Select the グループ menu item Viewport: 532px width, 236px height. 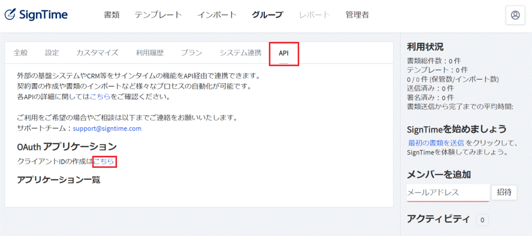pos(268,15)
